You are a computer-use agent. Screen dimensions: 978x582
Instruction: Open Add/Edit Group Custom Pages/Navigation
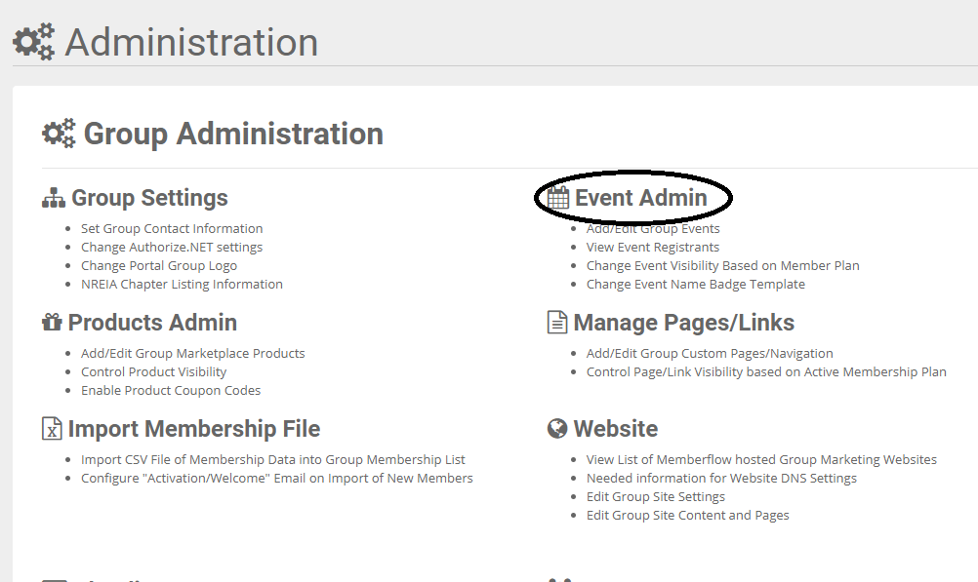tap(710, 353)
